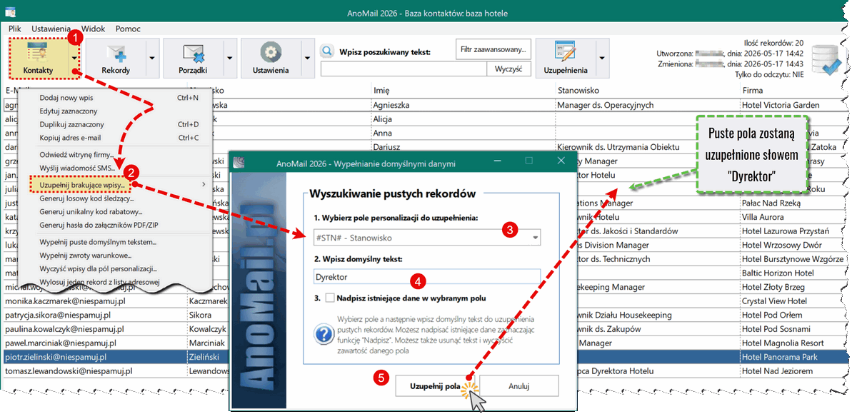Click the Ustawienia gear toolbar icon
857x419 pixels.
[x=271, y=52]
